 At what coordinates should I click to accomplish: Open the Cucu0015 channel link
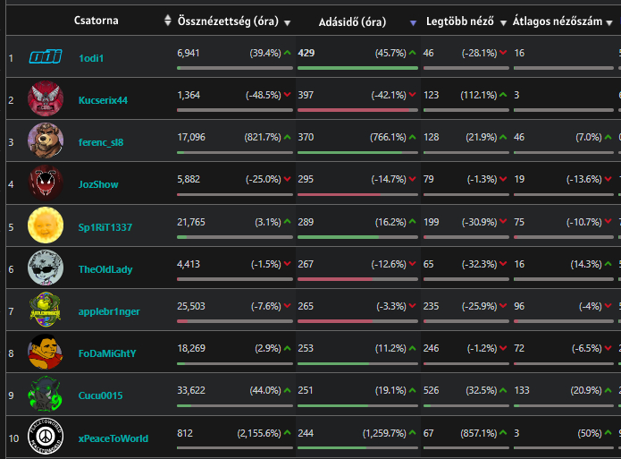pos(100,395)
